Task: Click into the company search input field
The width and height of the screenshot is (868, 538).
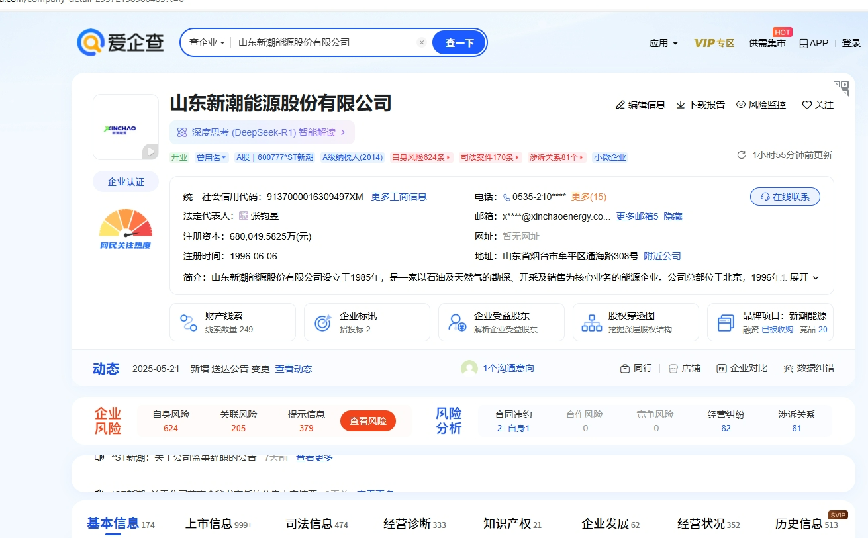Action: click(x=324, y=42)
